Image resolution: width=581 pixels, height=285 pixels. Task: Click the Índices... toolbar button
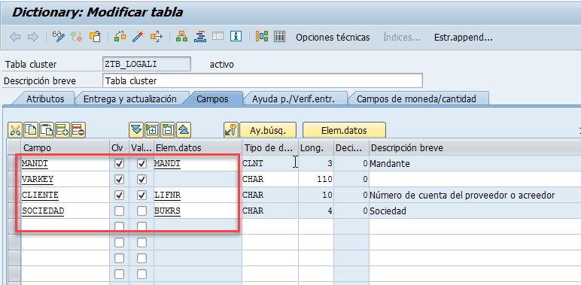[x=402, y=37]
